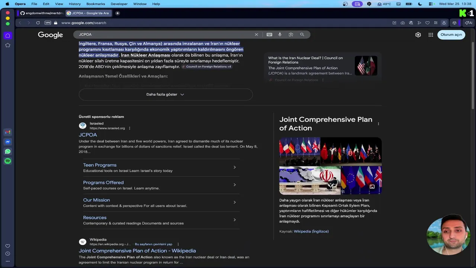Viewport: 476px width, 268px height.
Task: Open the sponsored JCPOA Israeled link
Action: click(x=88, y=135)
